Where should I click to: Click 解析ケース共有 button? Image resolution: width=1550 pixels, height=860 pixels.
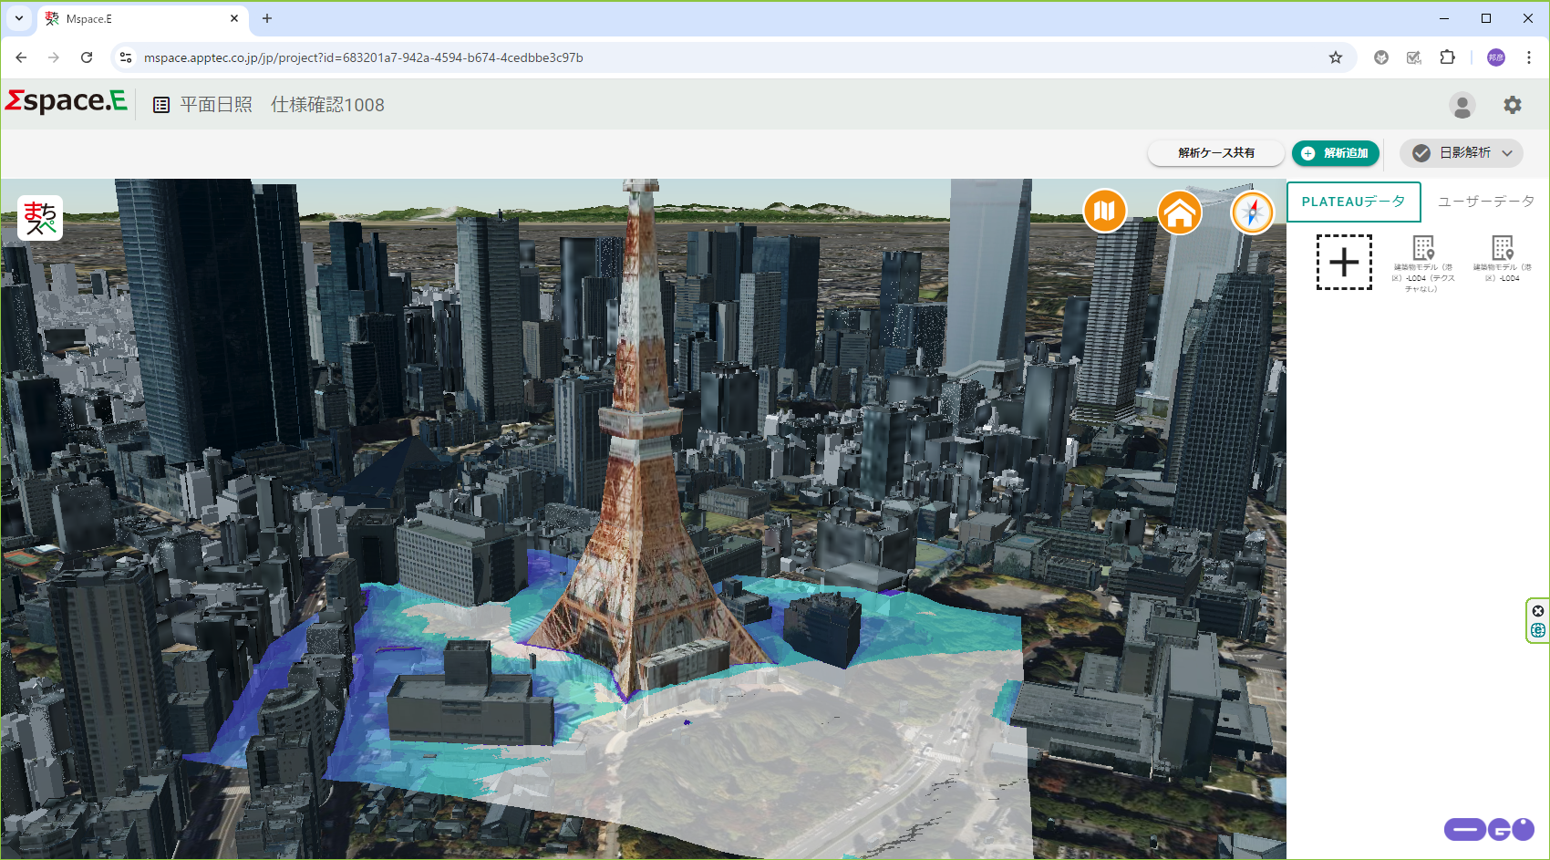click(x=1215, y=153)
